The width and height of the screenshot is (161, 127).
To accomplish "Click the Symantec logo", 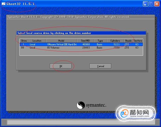I will tap(91, 105).
